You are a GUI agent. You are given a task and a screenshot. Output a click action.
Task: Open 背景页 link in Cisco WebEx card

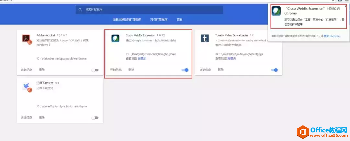(142, 58)
